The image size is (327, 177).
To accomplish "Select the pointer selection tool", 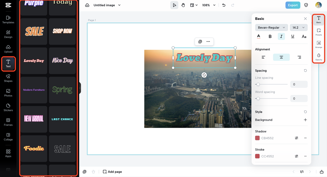I will [x=174, y=5].
